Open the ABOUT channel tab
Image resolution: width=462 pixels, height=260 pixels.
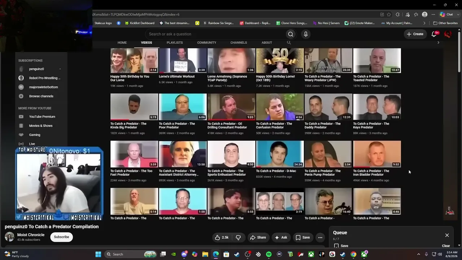267,43
